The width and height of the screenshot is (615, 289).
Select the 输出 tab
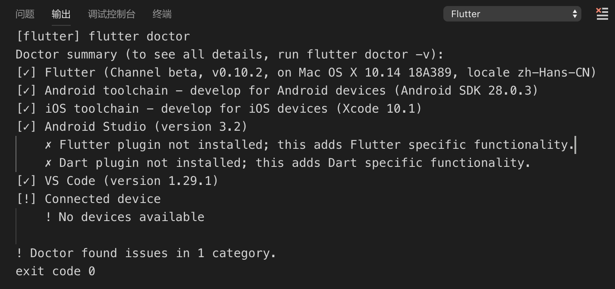61,14
